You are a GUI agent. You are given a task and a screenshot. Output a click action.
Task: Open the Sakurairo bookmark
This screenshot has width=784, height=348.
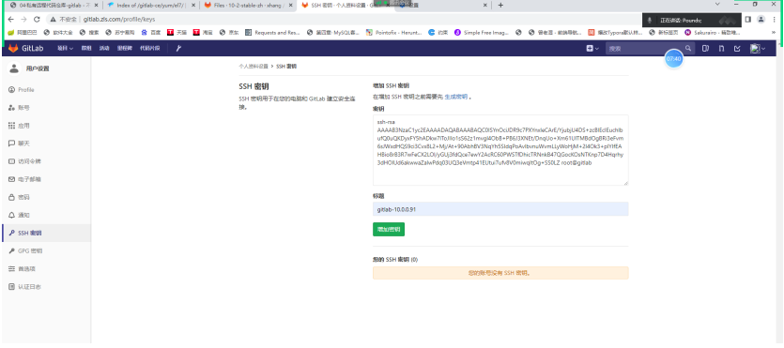tap(712, 33)
